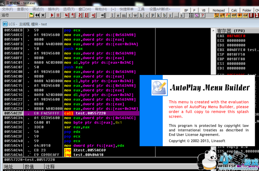
Task: Click the Restart program rewind icon
Action: pyautogui.click(x=37, y=15)
